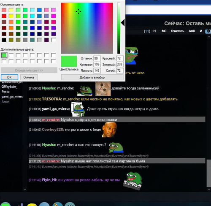This screenshot has height=206, width=211.
Task: Click the Оттенок hue input field
Action: point(97,58)
